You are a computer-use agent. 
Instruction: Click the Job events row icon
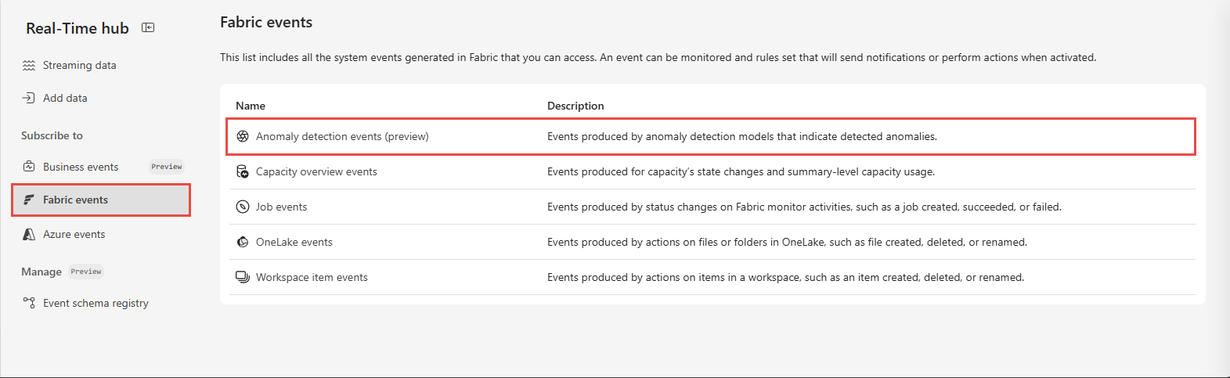tap(243, 207)
